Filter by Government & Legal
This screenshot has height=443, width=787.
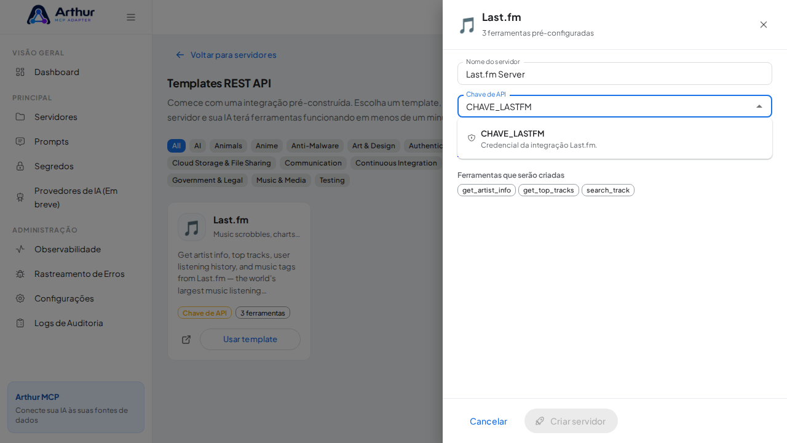(207, 180)
